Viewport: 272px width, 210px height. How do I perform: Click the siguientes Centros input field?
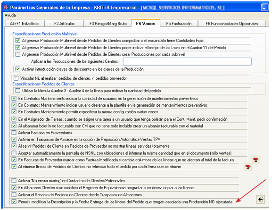coord(187,61)
